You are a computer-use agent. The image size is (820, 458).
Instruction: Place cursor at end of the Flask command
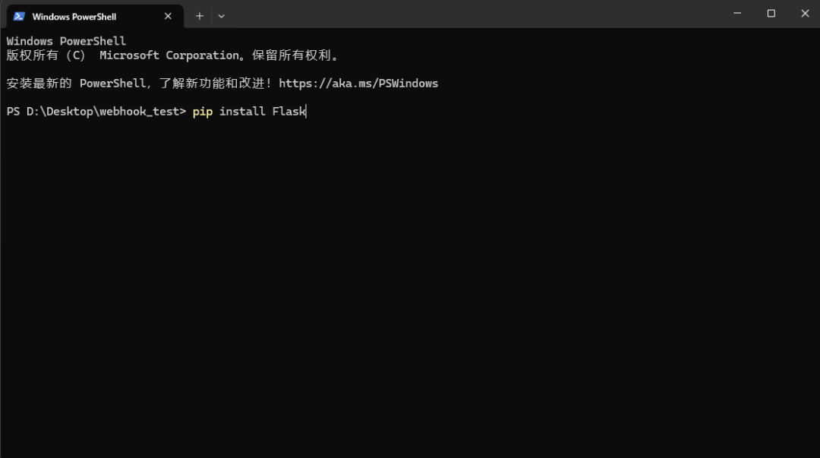[x=305, y=112]
